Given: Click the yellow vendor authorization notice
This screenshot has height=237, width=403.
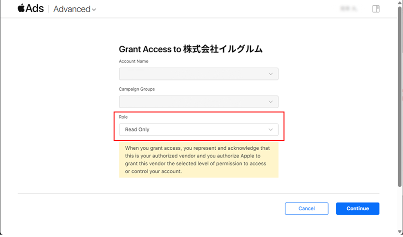Looking at the screenshot, I should [198, 160].
